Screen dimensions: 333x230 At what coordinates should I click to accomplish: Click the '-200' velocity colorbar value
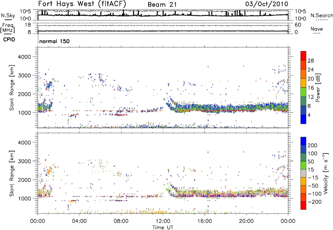click(x=315, y=202)
